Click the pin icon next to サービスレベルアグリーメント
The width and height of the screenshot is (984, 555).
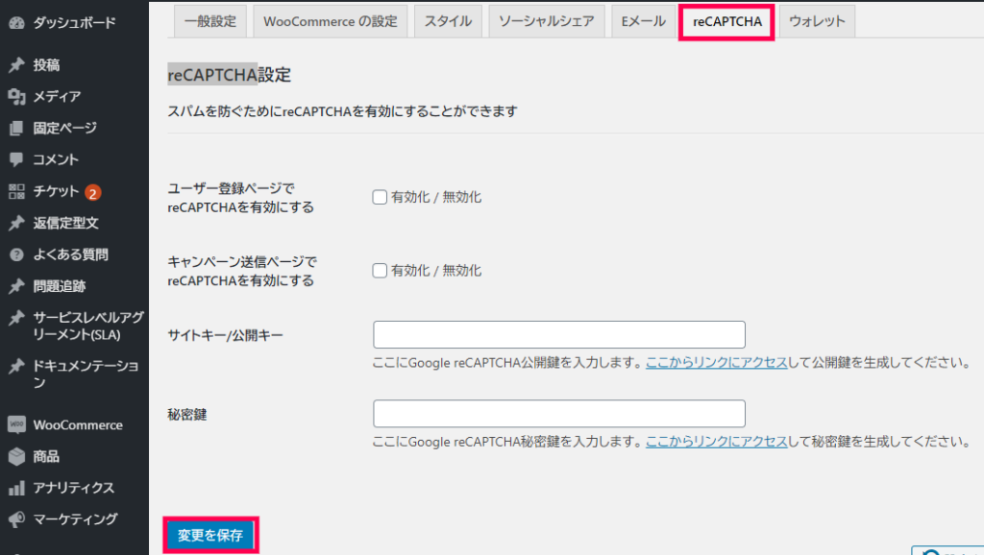17,318
